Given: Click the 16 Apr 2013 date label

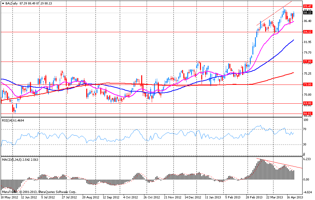Looking at the screenshot, I should point(295,197).
